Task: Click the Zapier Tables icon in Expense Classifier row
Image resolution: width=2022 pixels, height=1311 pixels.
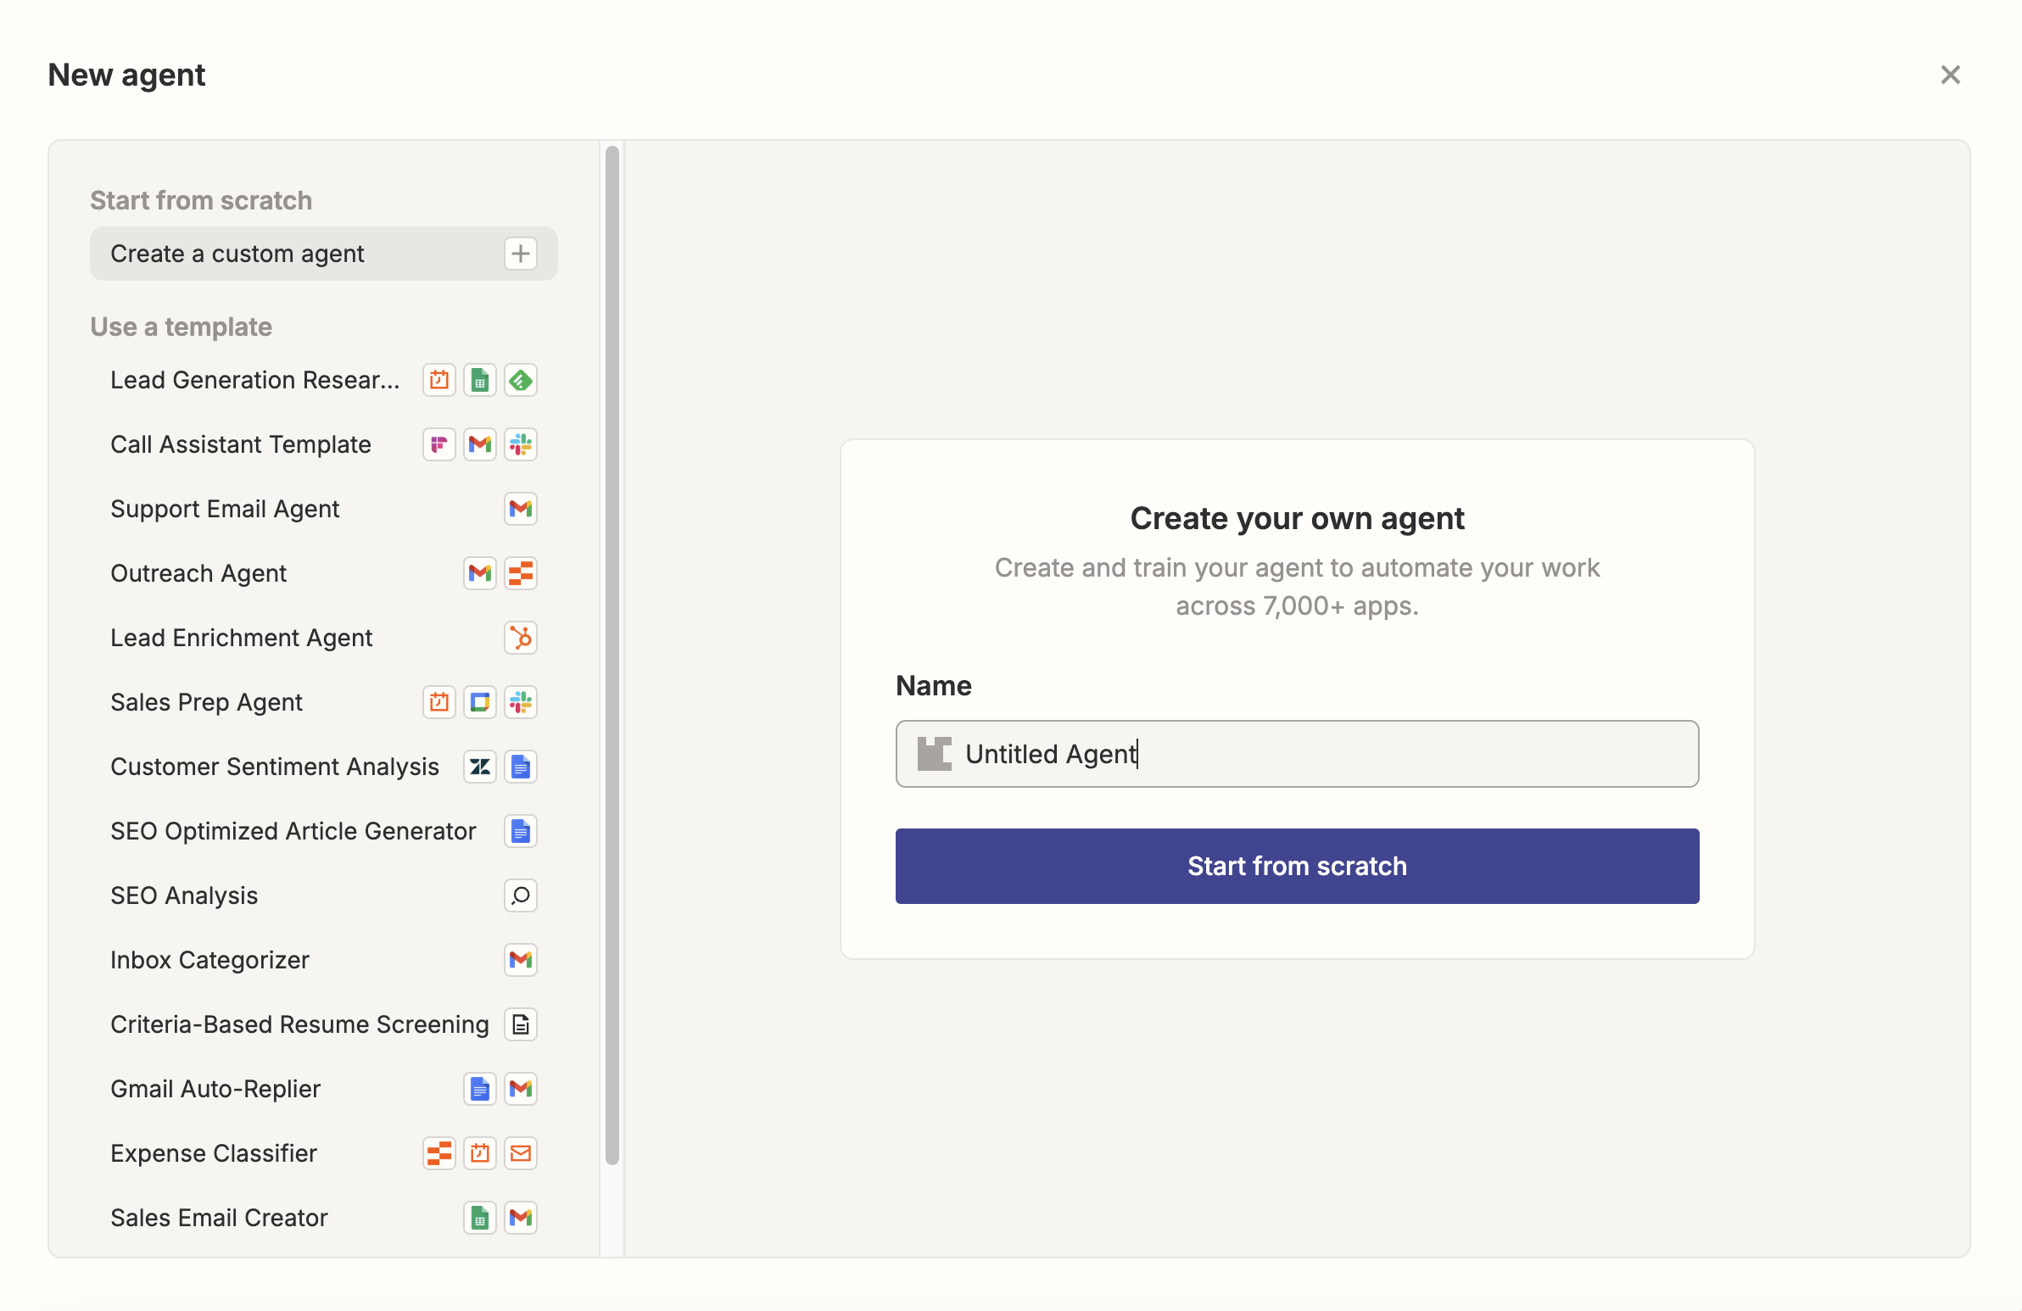Action: [x=438, y=1154]
